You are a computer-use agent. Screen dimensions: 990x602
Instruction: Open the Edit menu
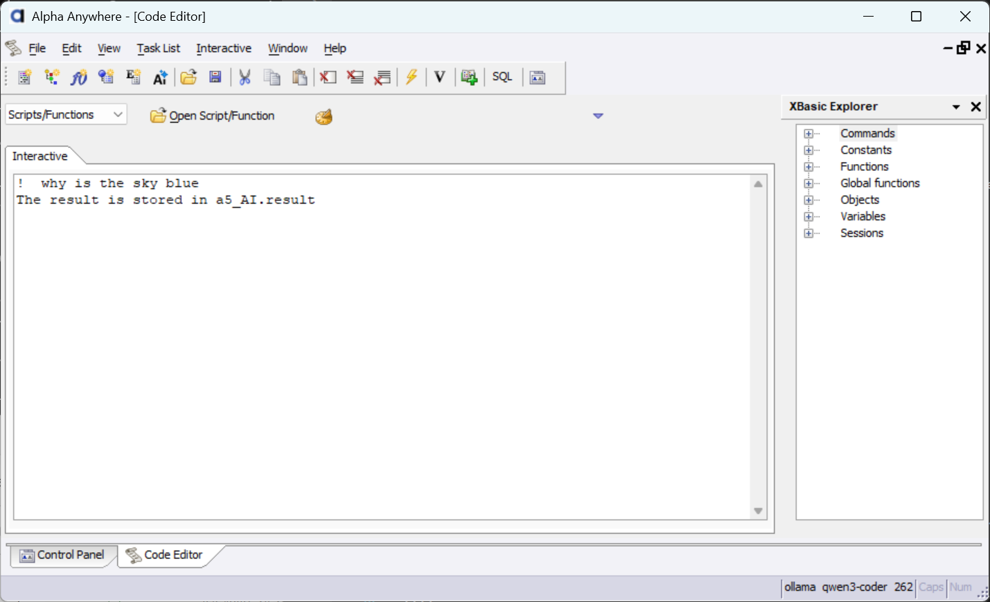click(x=72, y=48)
